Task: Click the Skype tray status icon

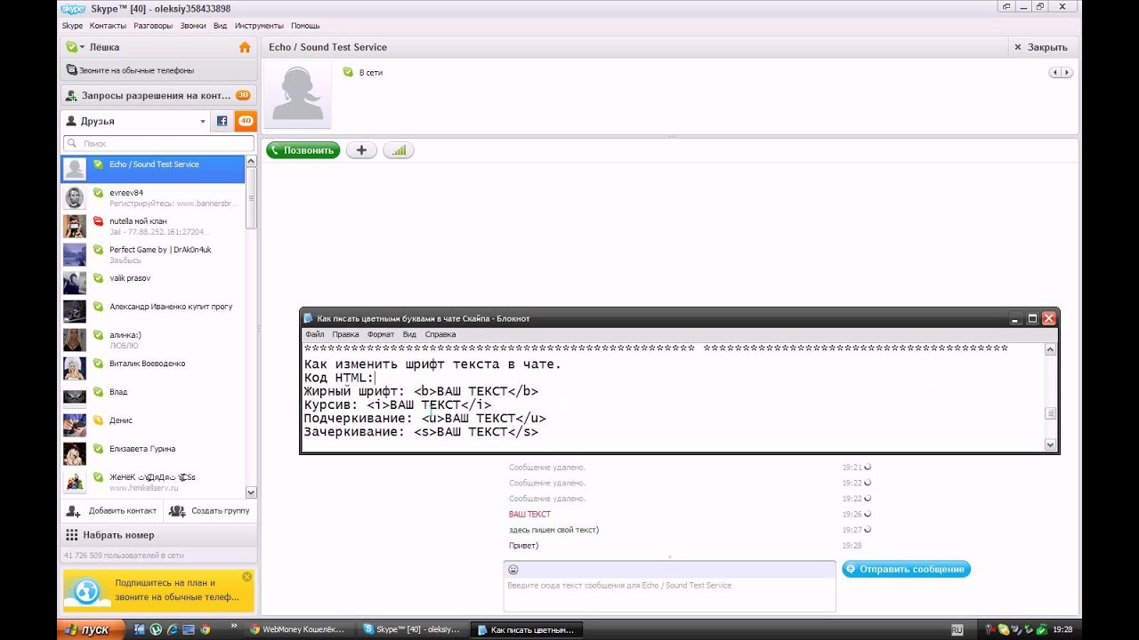Action: click(x=1004, y=629)
